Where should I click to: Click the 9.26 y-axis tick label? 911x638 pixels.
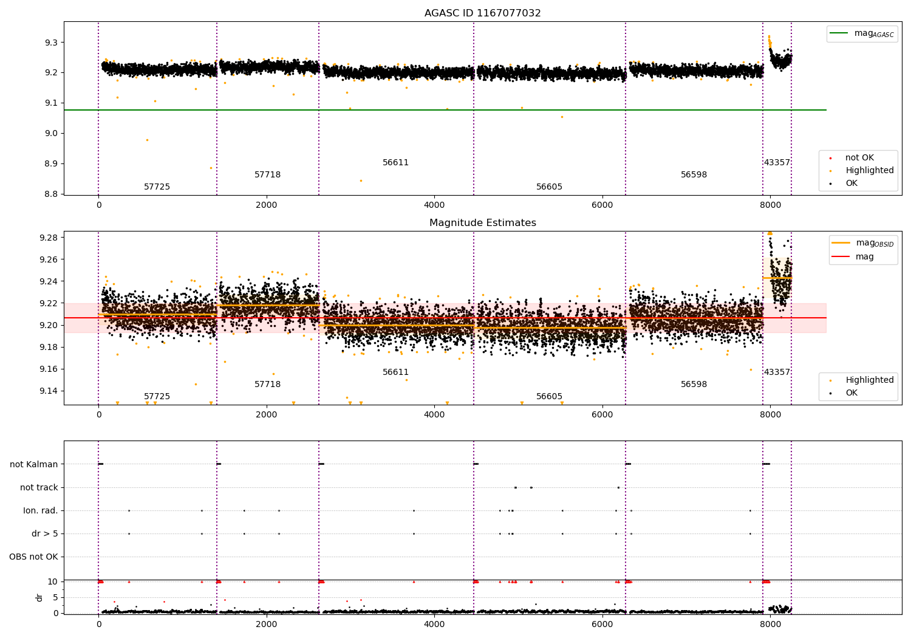point(49,259)
